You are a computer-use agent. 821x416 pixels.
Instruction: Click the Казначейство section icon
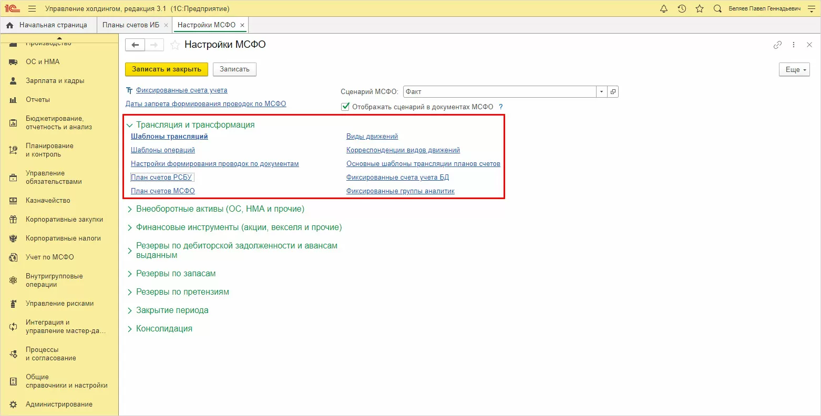(x=14, y=201)
